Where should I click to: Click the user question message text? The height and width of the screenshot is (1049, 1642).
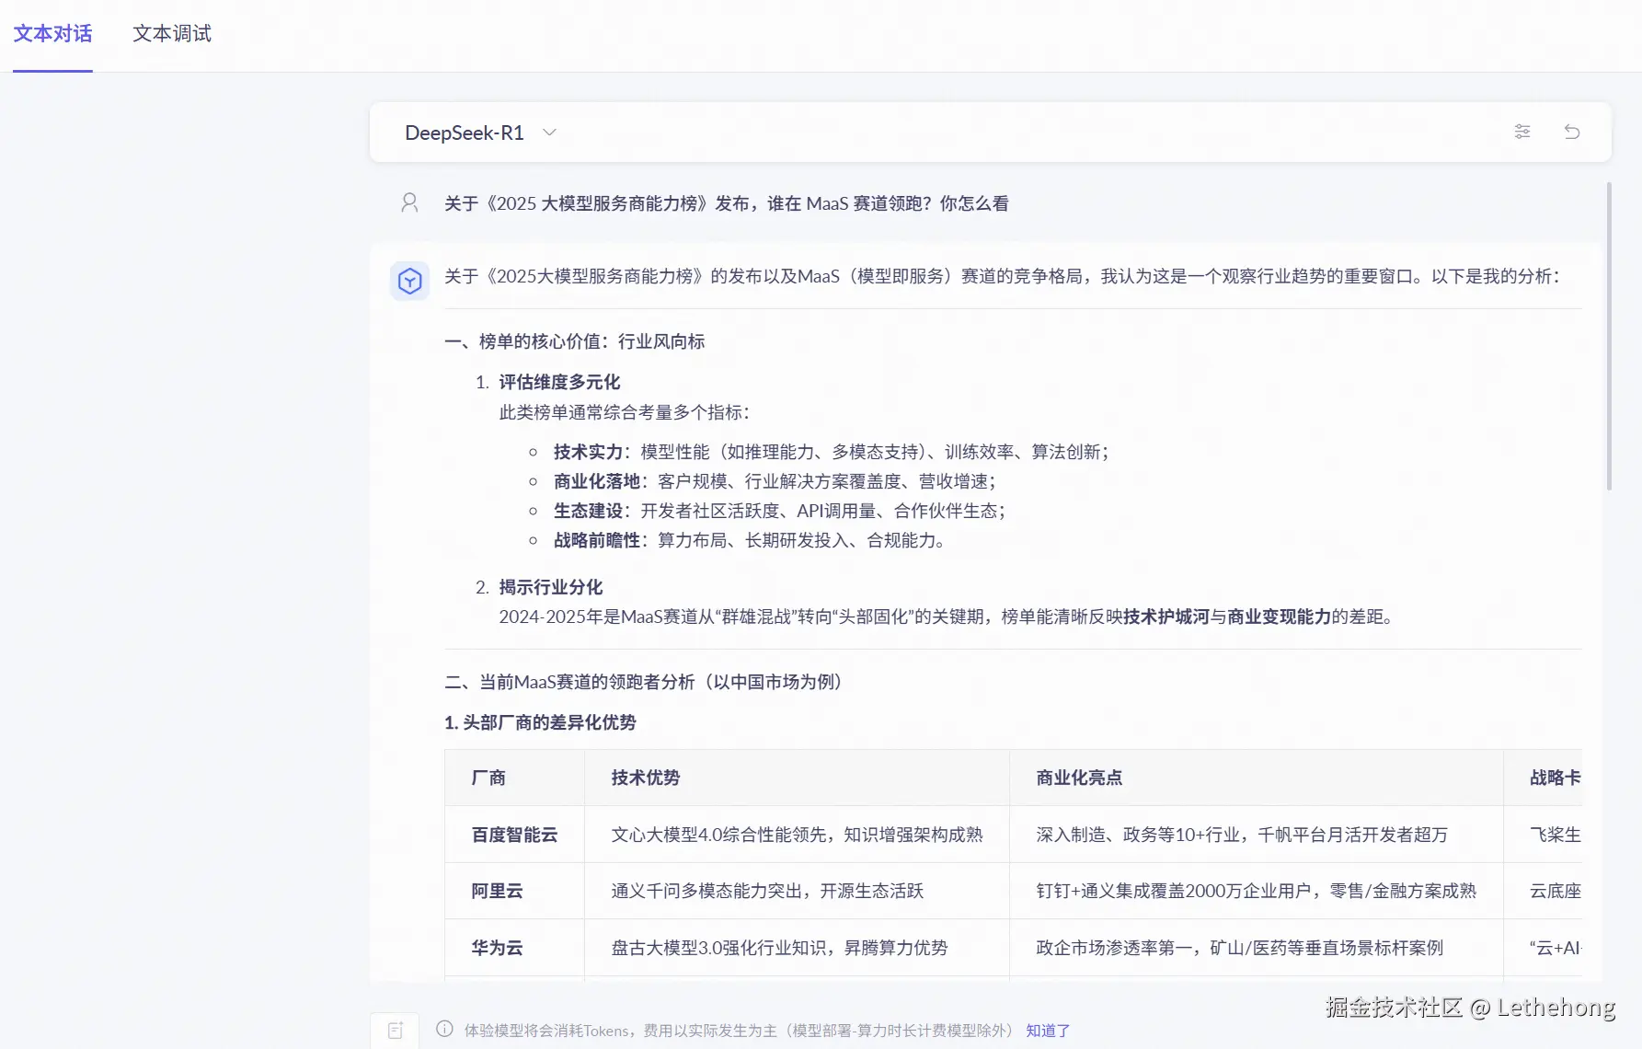point(727,203)
